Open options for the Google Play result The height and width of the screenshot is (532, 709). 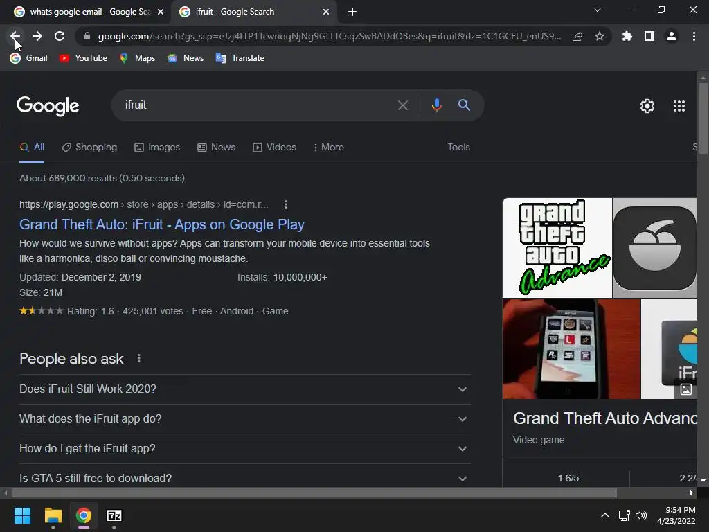tap(286, 204)
